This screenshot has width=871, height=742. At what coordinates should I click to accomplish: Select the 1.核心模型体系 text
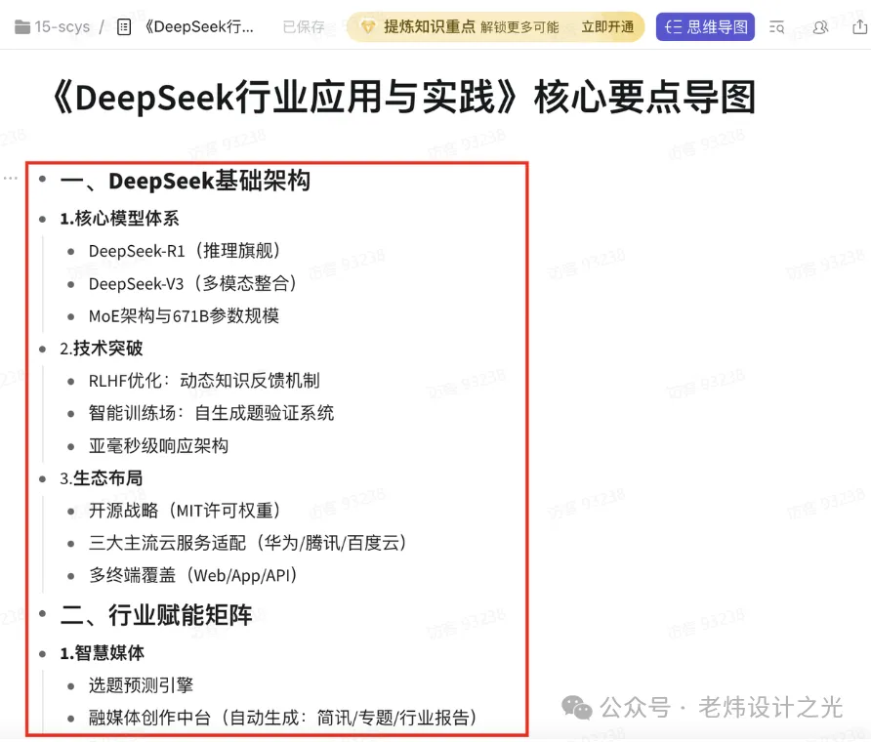pos(119,219)
